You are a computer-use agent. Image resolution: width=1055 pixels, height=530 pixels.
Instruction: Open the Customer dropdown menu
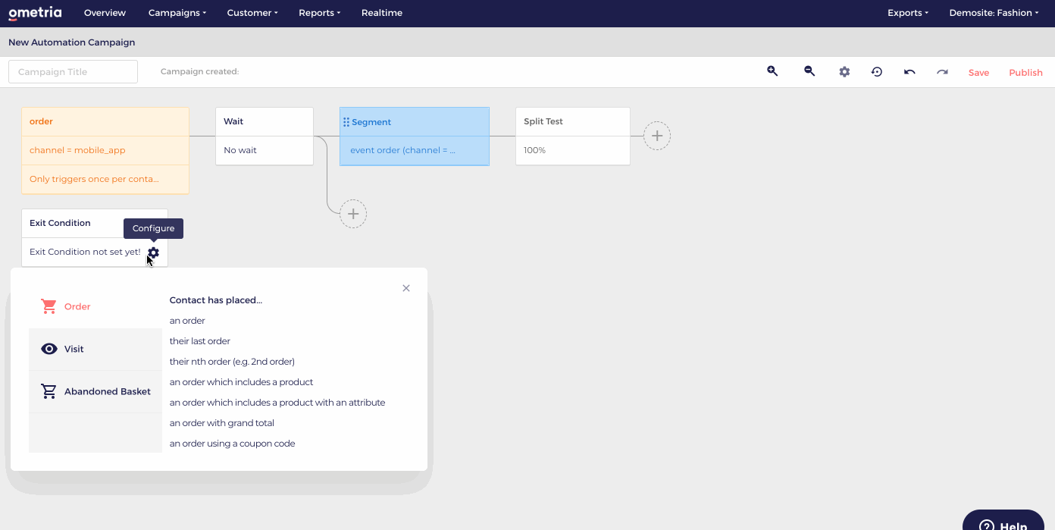pos(252,13)
